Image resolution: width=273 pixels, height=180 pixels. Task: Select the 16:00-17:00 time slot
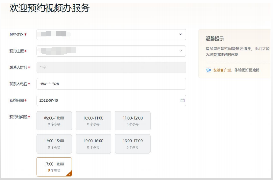pyautogui.click(x=132, y=144)
